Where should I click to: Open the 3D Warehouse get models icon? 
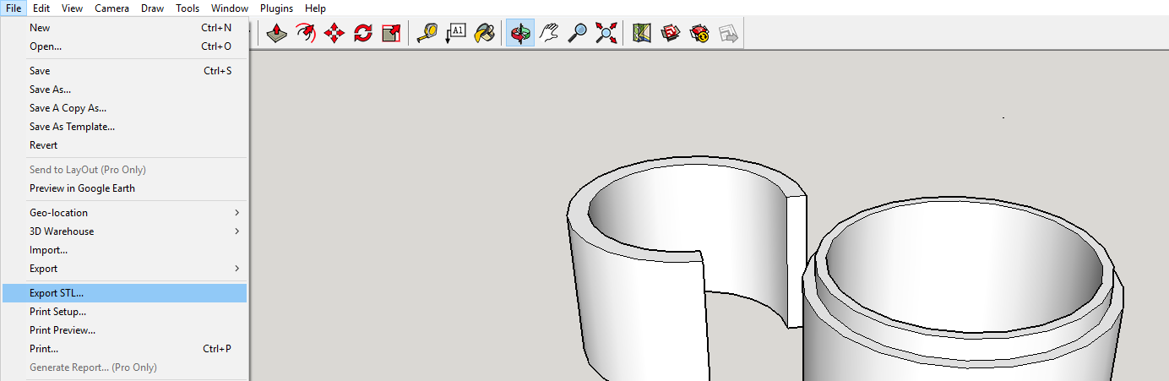pyautogui.click(x=671, y=34)
